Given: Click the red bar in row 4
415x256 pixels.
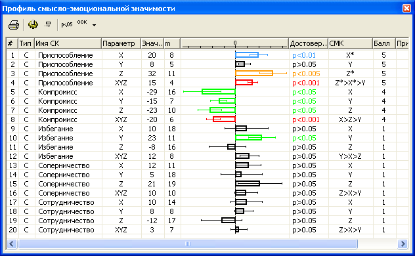Looking at the screenshot, I should tap(244, 82).
